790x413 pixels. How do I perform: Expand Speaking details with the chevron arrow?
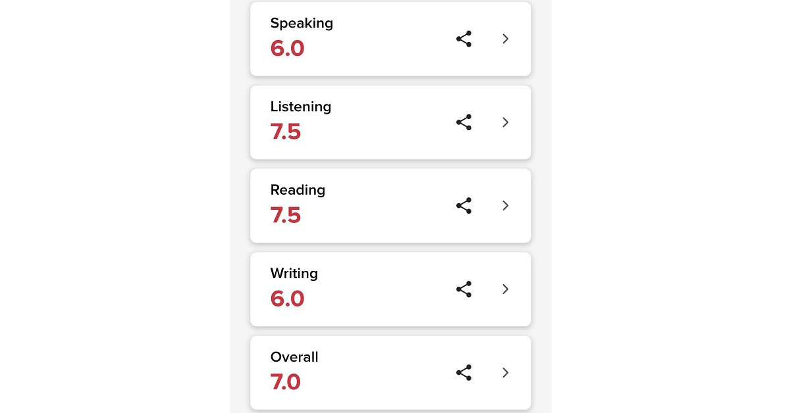506,39
